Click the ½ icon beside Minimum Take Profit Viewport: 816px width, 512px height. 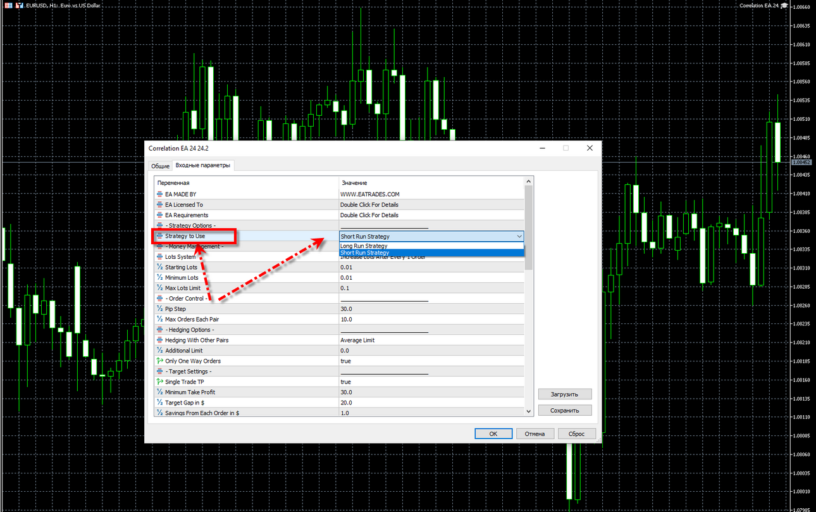pos(159,392)
